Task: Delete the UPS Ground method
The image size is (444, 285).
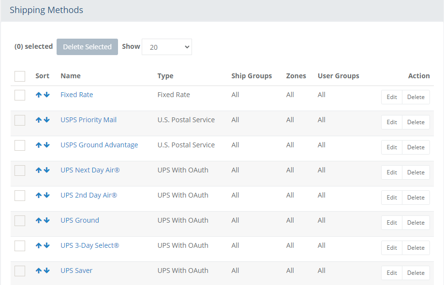Action: [x=416, y=223]
